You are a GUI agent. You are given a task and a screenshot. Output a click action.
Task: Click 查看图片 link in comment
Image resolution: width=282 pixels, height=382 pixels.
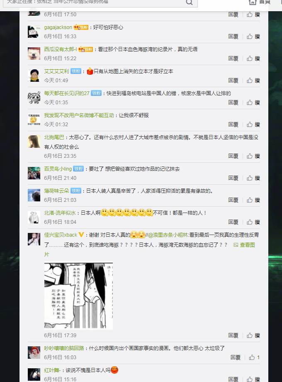(244, 245)
